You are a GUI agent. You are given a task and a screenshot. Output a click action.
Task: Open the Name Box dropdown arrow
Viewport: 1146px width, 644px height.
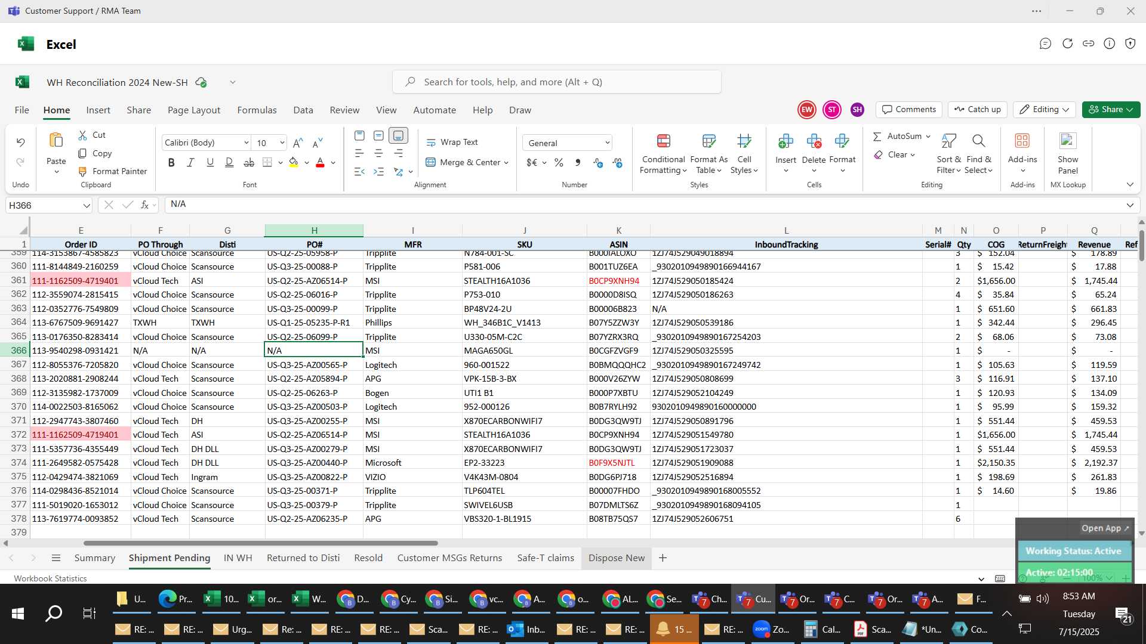coord(87,206)
